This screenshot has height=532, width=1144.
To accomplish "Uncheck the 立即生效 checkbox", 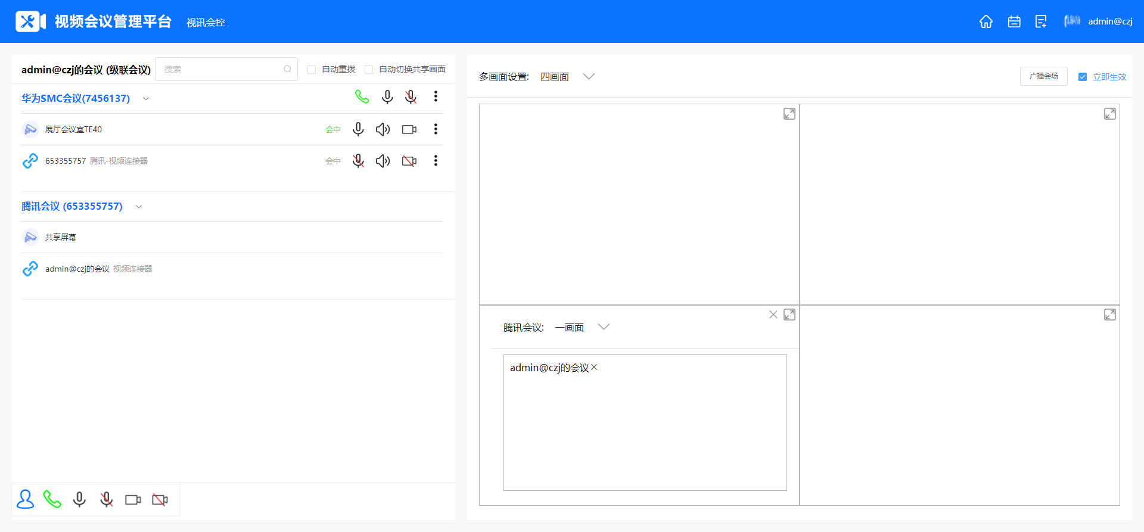I will [x=1083, y=77].
